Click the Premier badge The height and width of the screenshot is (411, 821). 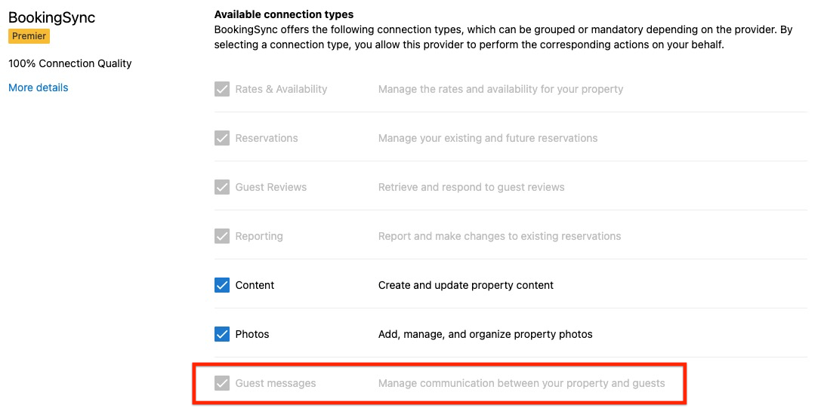click(x=29, y=36)
